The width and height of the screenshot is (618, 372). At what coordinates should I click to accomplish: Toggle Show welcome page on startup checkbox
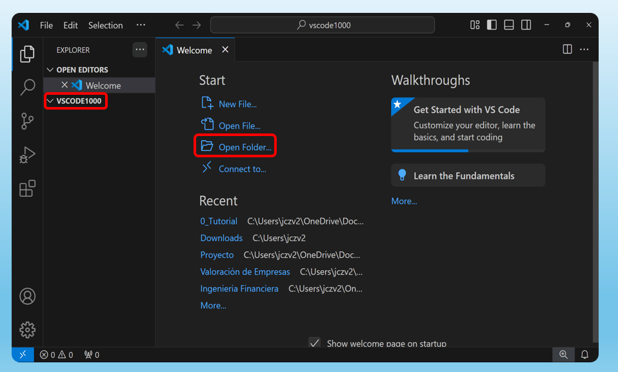click(315, 343)
